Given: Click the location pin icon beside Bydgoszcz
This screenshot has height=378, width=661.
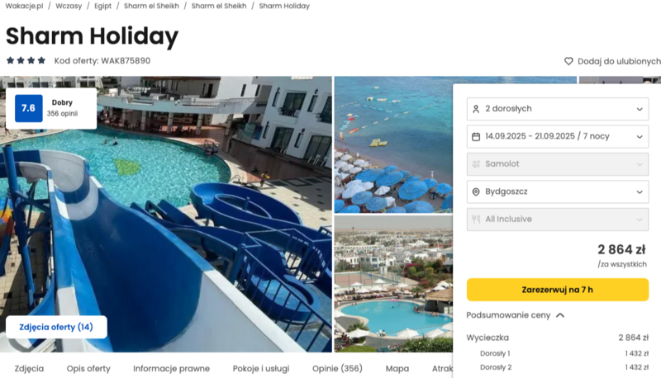Looking at the screenshot, I should click(476, 192).
